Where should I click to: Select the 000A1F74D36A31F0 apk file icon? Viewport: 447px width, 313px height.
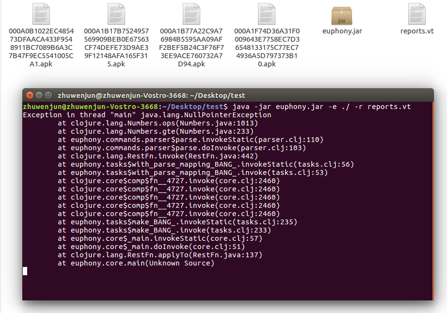(x=267, y=14)
